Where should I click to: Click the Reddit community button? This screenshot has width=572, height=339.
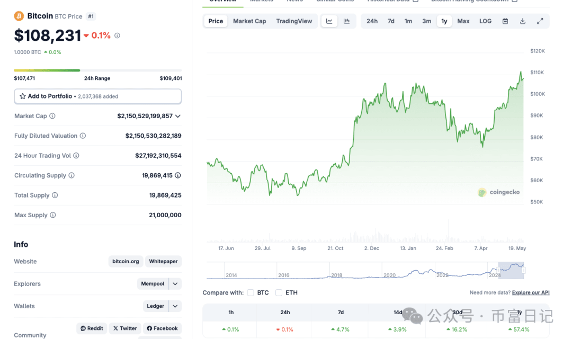click(x=91, y=328)
